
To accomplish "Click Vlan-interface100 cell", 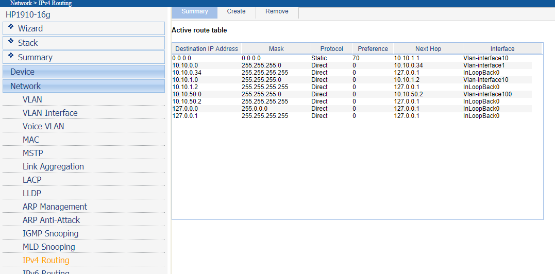I will point(487,94).
